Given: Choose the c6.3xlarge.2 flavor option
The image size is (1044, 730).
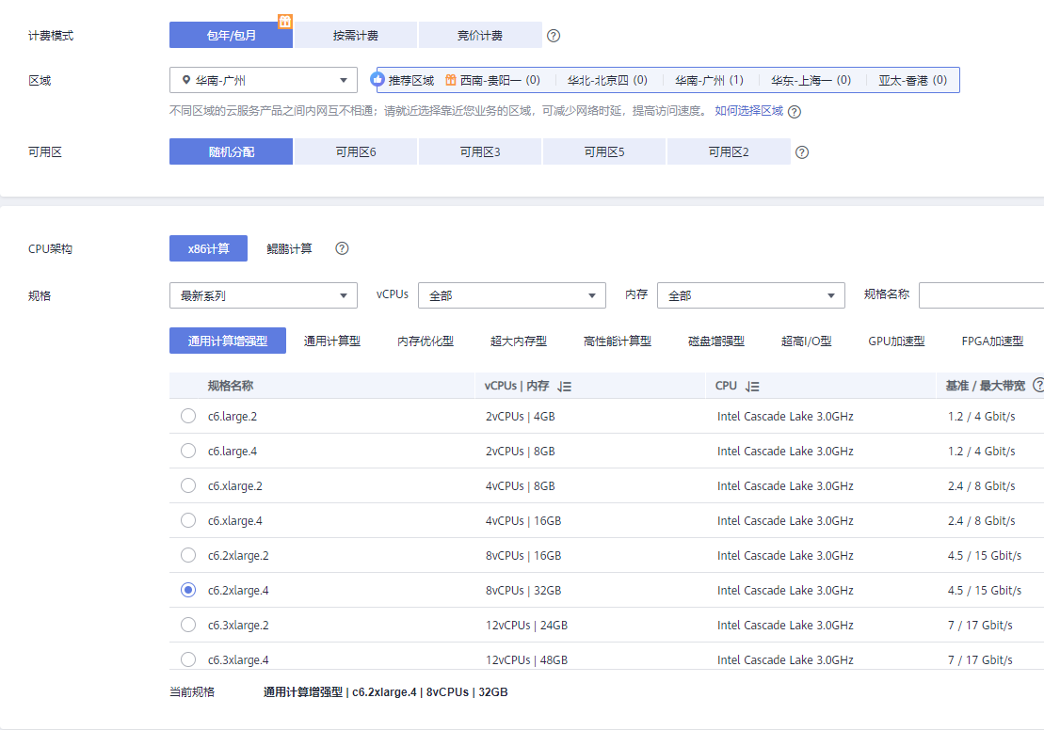Looking at the screenshot, I should point(188,625).
